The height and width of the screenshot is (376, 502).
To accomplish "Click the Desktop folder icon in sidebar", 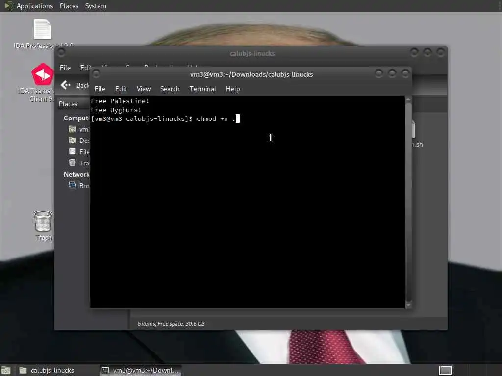I will click(73, 141).
